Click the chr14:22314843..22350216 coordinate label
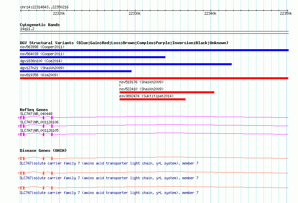Image resolution: width=298 pixels, height=203 pixels. pyautogui.click(x=44, y=7)
